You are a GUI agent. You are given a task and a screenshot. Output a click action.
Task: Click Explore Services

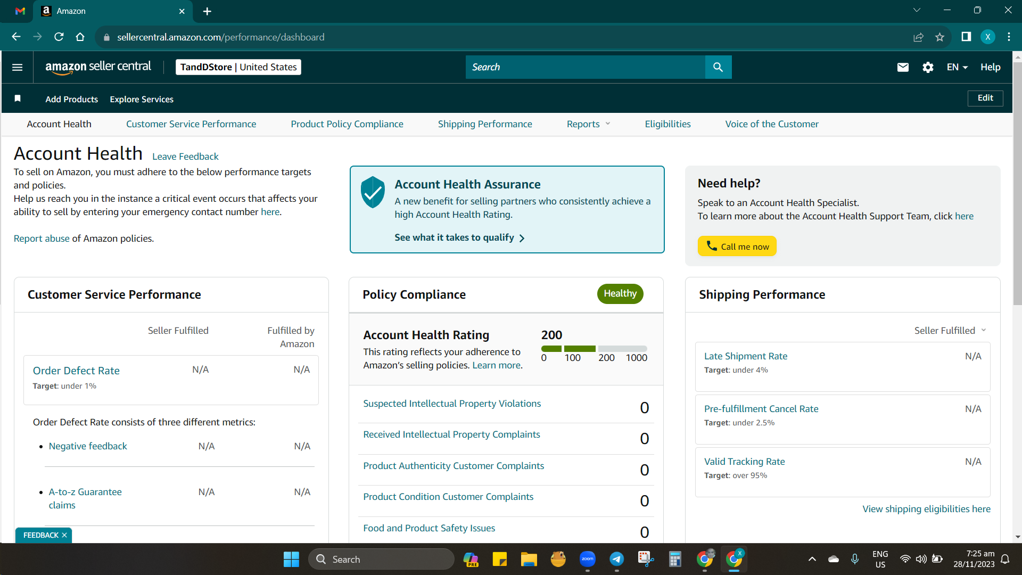point(142,99)
